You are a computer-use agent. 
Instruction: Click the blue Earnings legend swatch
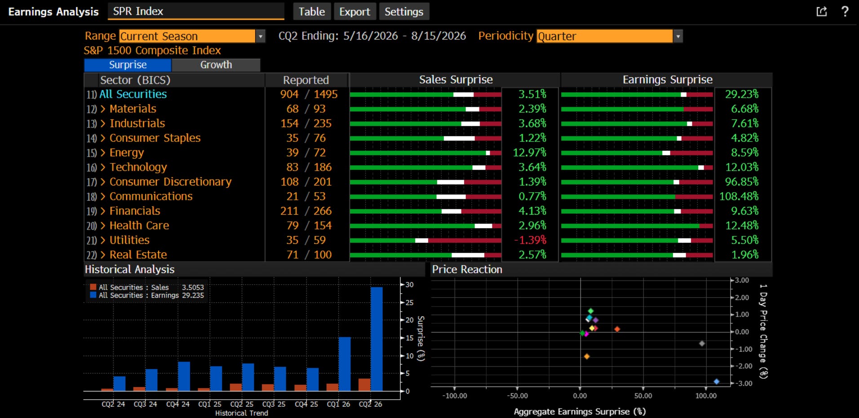point(93,295)
